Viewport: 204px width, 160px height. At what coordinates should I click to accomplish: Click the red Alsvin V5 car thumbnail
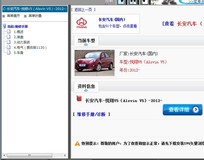click(95, 63)
